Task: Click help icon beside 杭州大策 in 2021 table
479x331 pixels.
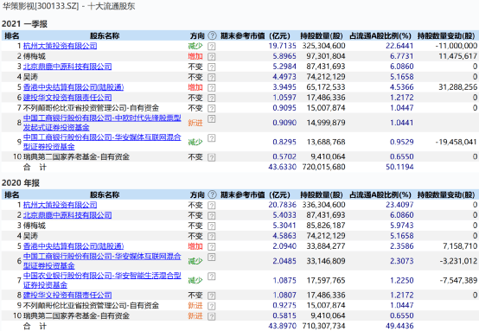Action: coord(211,47)
